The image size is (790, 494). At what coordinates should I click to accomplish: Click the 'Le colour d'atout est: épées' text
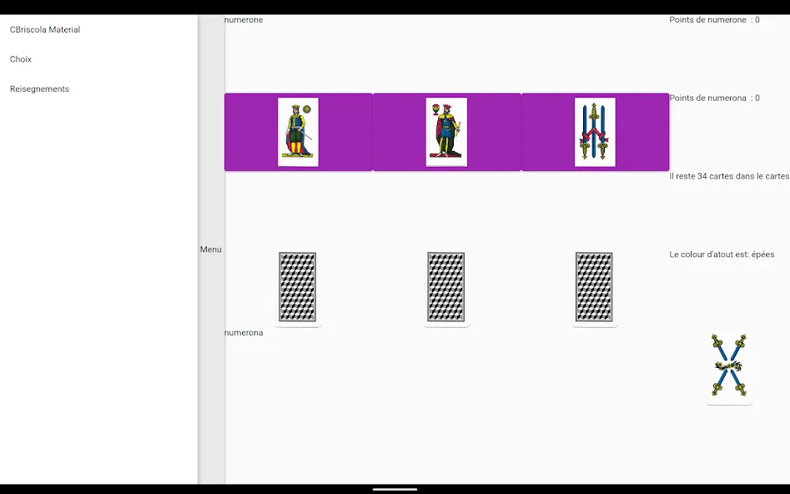point(722,254)
